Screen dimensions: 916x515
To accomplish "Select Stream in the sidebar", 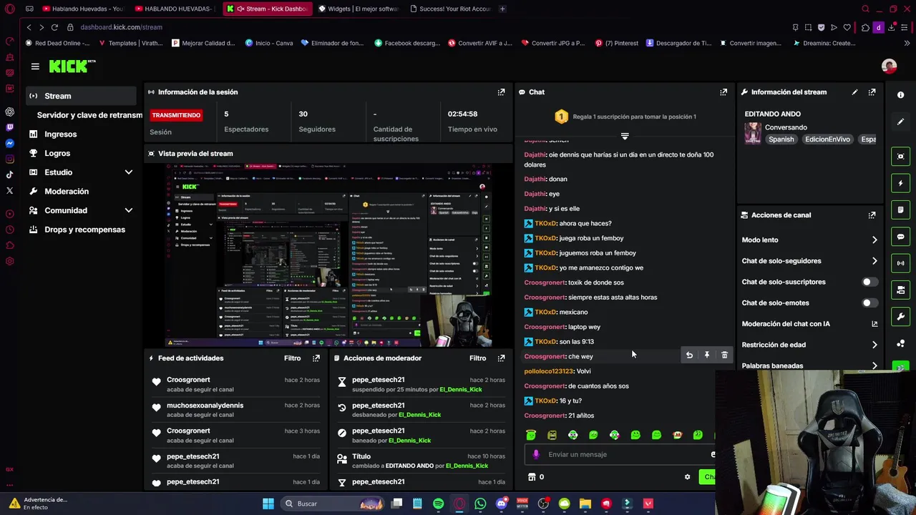I will pyautogui.click(x=81, y=96).
